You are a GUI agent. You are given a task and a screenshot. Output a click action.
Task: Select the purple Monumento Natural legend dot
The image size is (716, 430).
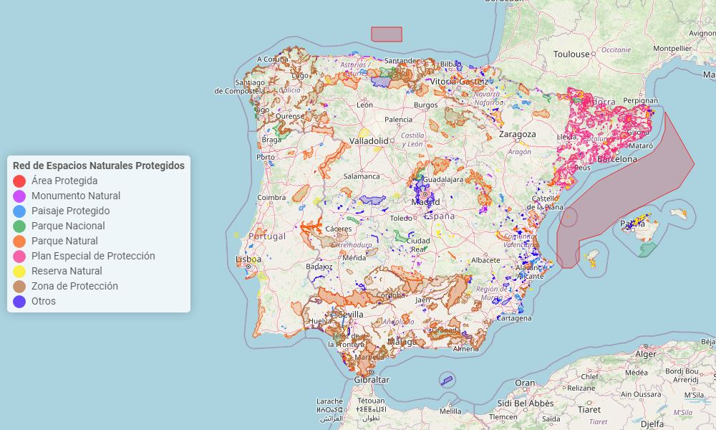point(20,196)
